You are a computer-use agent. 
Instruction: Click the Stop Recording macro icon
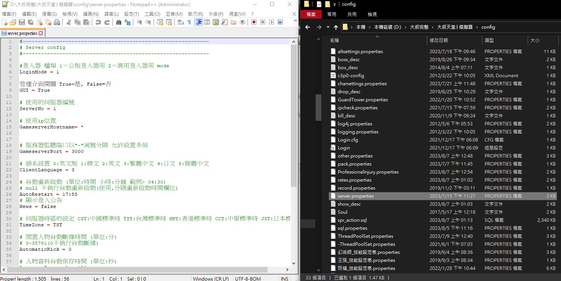tap(263, 22)
